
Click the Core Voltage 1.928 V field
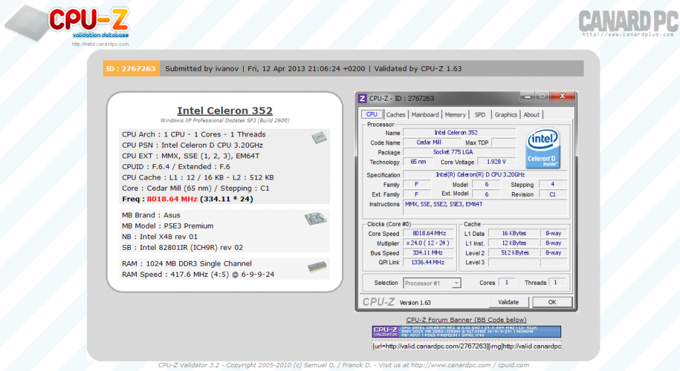(x=496, y=162)
